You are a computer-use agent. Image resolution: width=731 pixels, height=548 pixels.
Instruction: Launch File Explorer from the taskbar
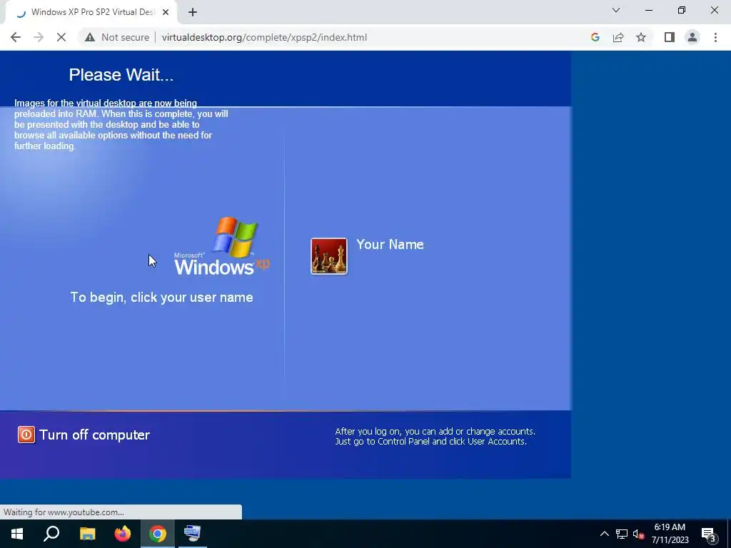87,534
